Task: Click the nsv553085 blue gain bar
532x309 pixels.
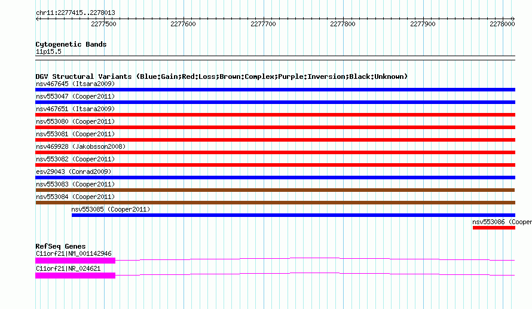Action: tap(293, 215)
